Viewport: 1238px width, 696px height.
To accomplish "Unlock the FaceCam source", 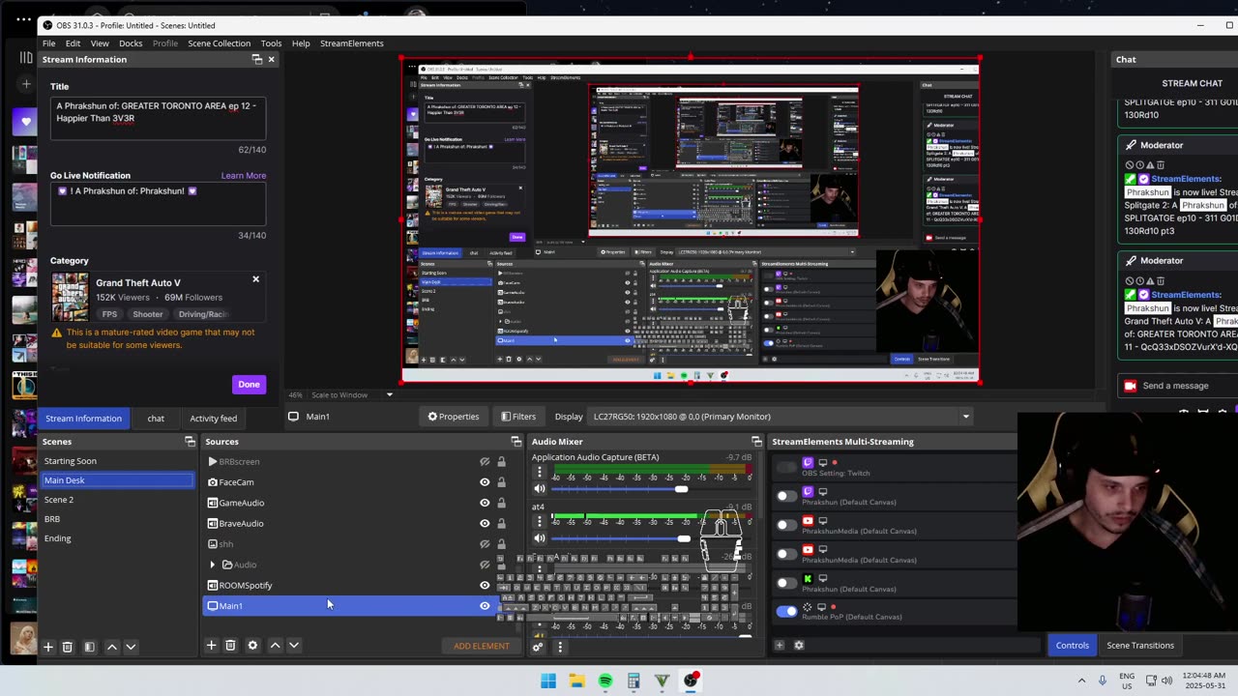I will pos(501,482).
